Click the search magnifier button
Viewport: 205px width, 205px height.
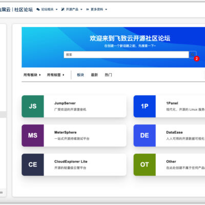coord(192,55)
